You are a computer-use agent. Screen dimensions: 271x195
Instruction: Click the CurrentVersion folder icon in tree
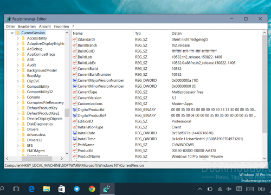pyautogui.click(x=17, y=32)
